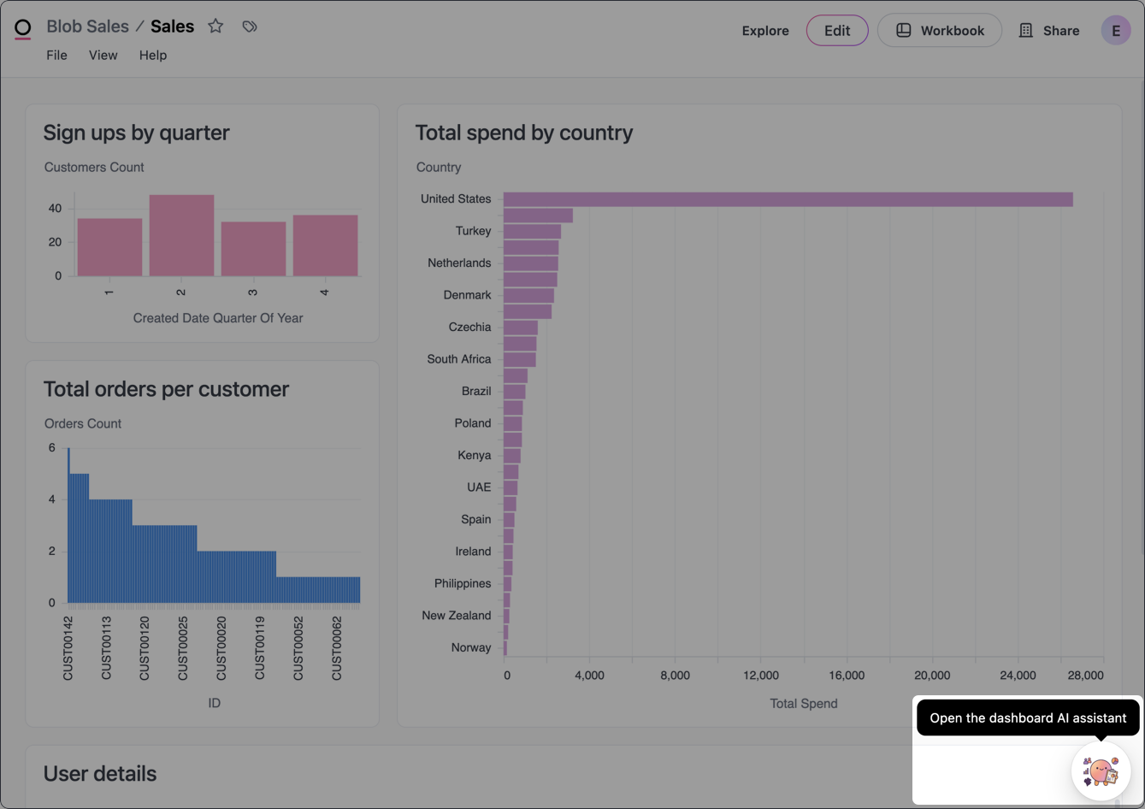Click the quarter 2 sign-ups bar
Screen dimensions: 1145x809
(181, 236)
